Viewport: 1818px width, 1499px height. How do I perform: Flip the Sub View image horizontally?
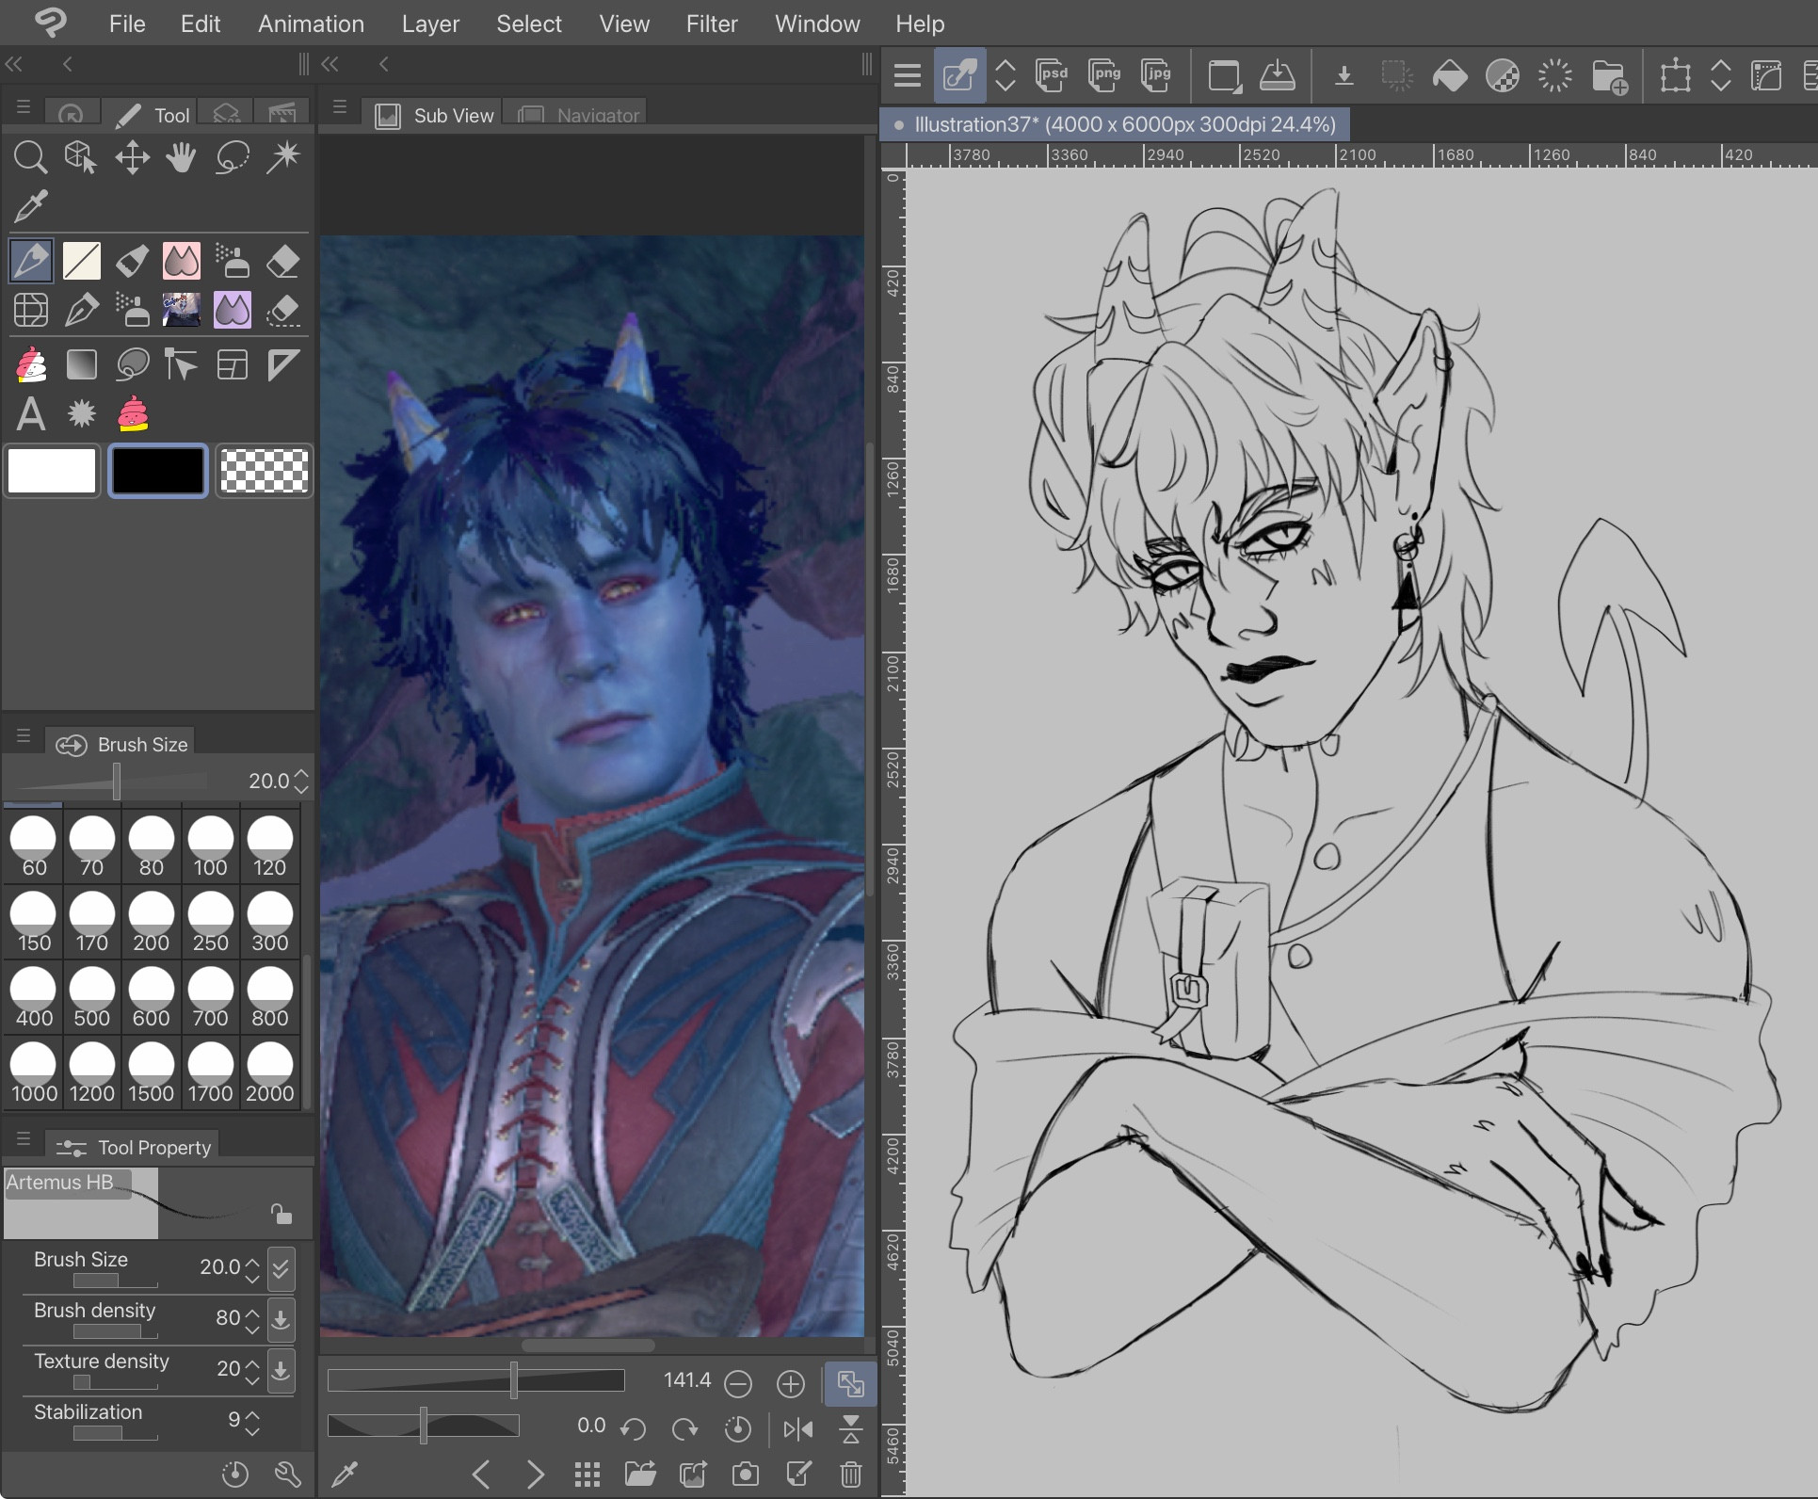[798, 1429]
